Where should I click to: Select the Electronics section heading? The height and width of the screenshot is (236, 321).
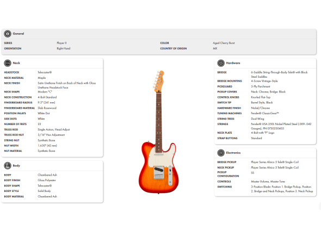[233, 153]
